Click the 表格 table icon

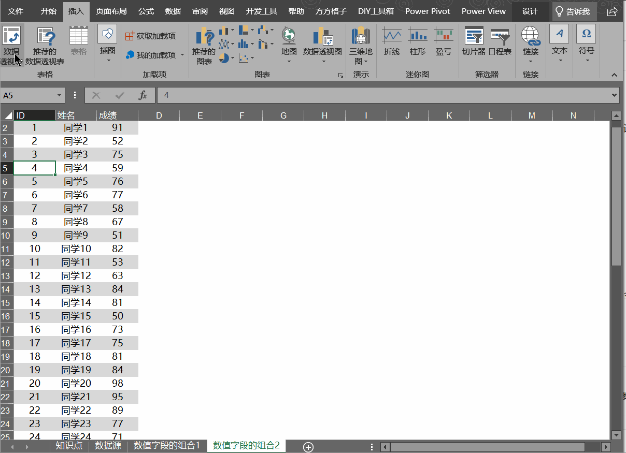tap(79, 41)
